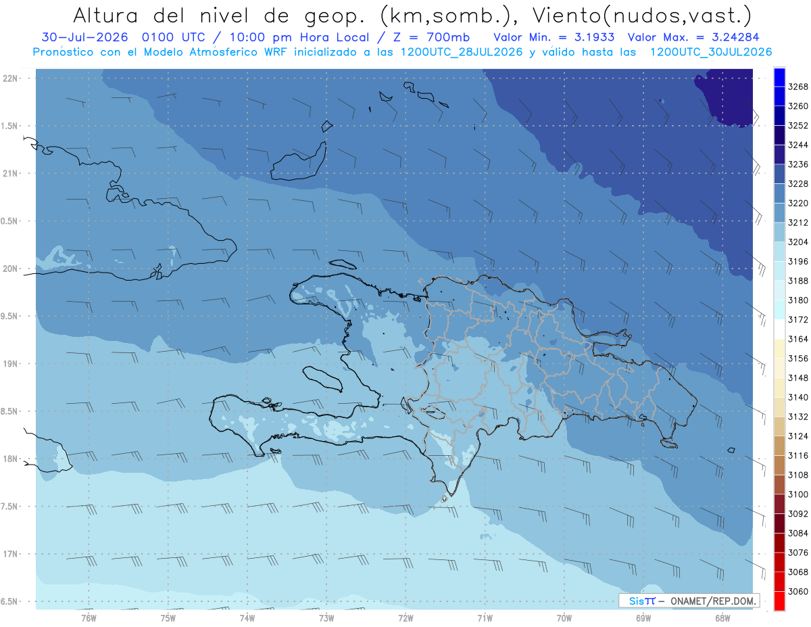This screenshot has width=811, height=627.
Task: Click the legend value '3092'
Action: coord(798,514)
